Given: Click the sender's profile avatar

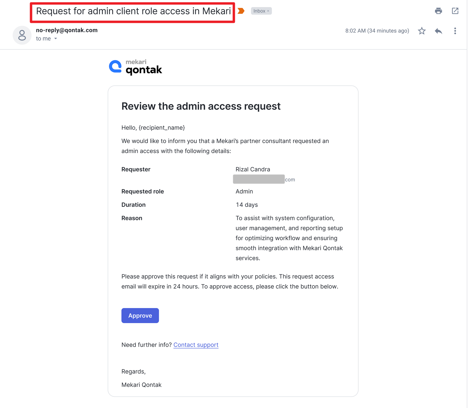Looking at the screenshot, I should [x=22, y=35].
